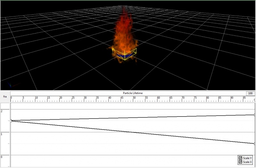256x168 pixels.
Task: Click the blue emitter plane inside yellow box
Action: pos(124,57)
